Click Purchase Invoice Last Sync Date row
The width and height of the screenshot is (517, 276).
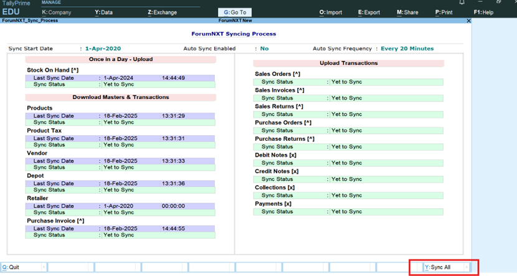[120, 229]
